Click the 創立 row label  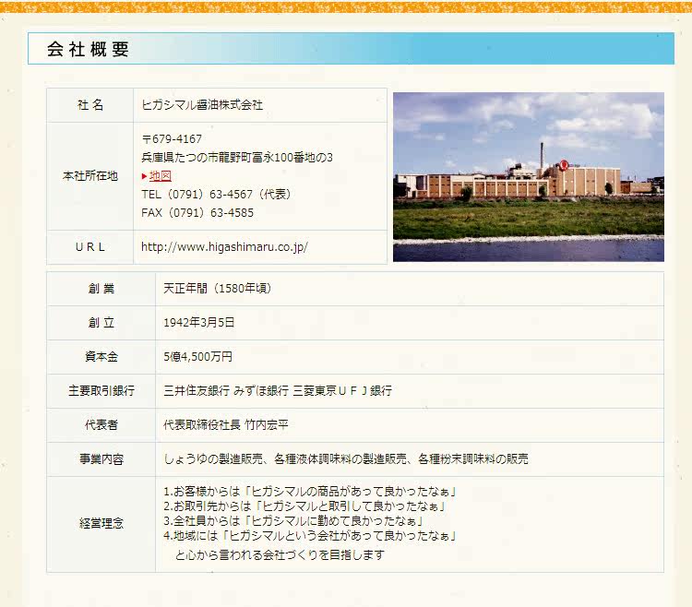[101, 323]
